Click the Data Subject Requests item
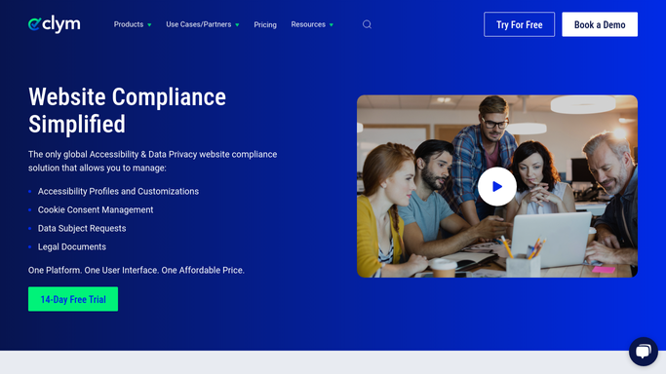666x374 pixels. point(82,229)
